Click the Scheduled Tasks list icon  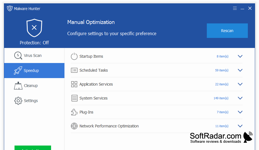point(74,70)
